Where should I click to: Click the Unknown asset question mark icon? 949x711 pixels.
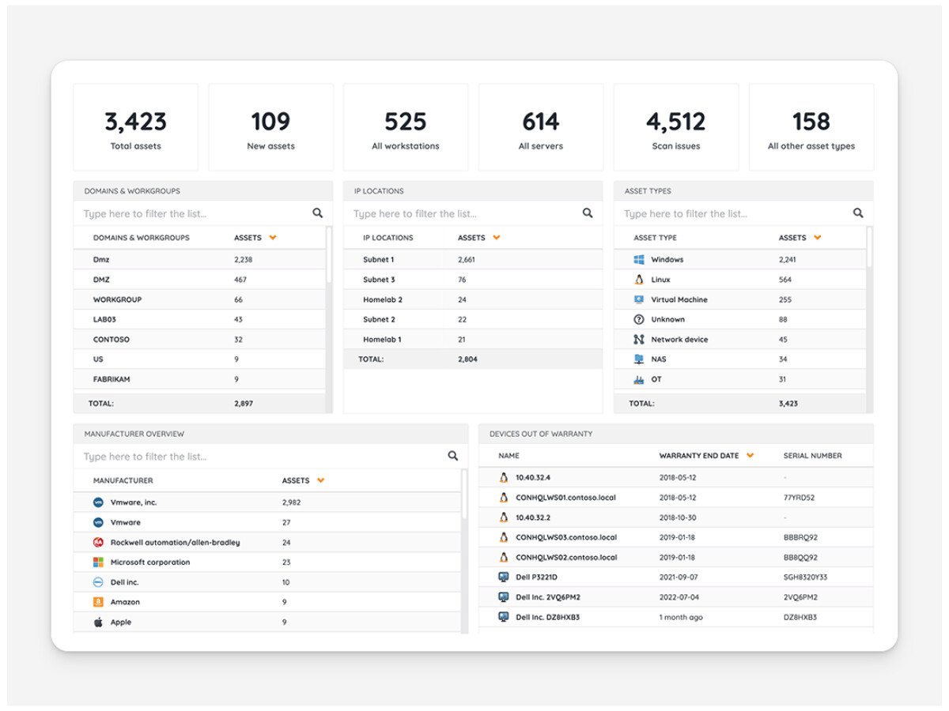(x=639, y=320)
